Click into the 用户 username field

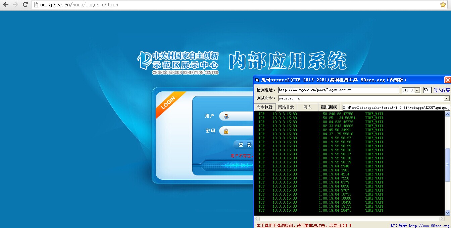pos(236,116)
